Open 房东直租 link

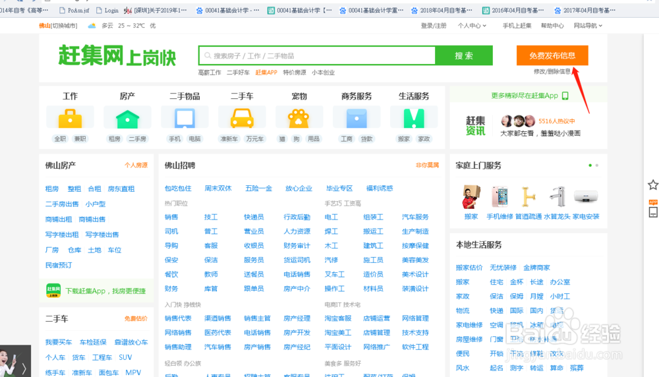pyautogui.click(x=121, y=188)
